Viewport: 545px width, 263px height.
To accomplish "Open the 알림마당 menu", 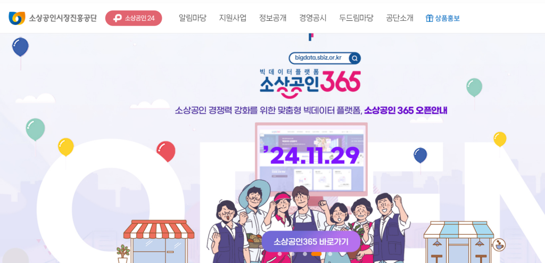I will pos(193,18).
